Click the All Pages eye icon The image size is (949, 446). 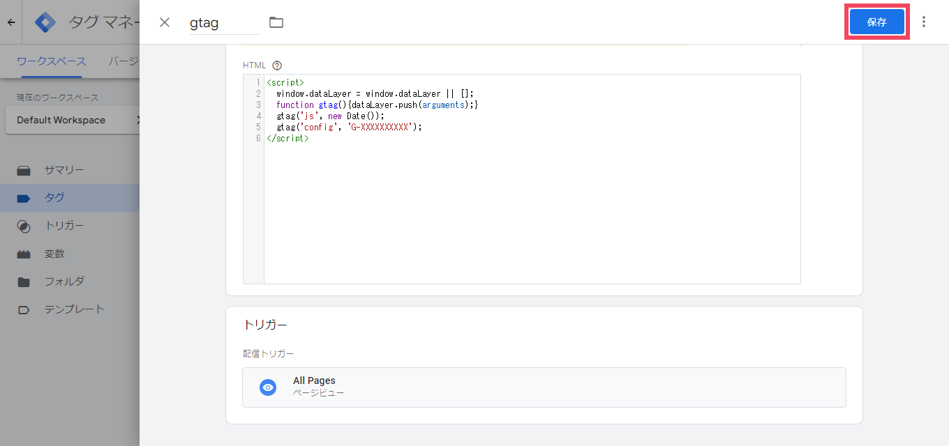coord(268,387)
